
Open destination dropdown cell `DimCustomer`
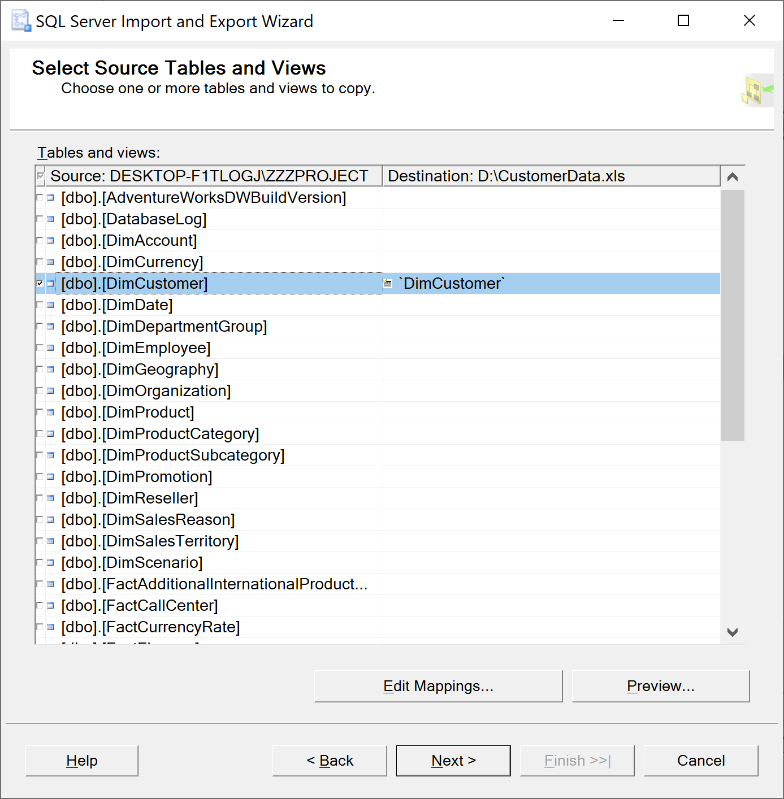coord(551,284)
